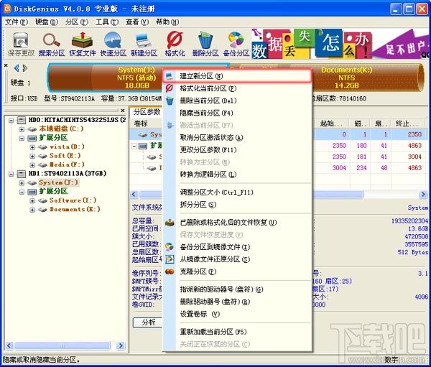The image size is (431, 367).
Task: Go to previous disk with left arrow
Action: tap(17, 68)
